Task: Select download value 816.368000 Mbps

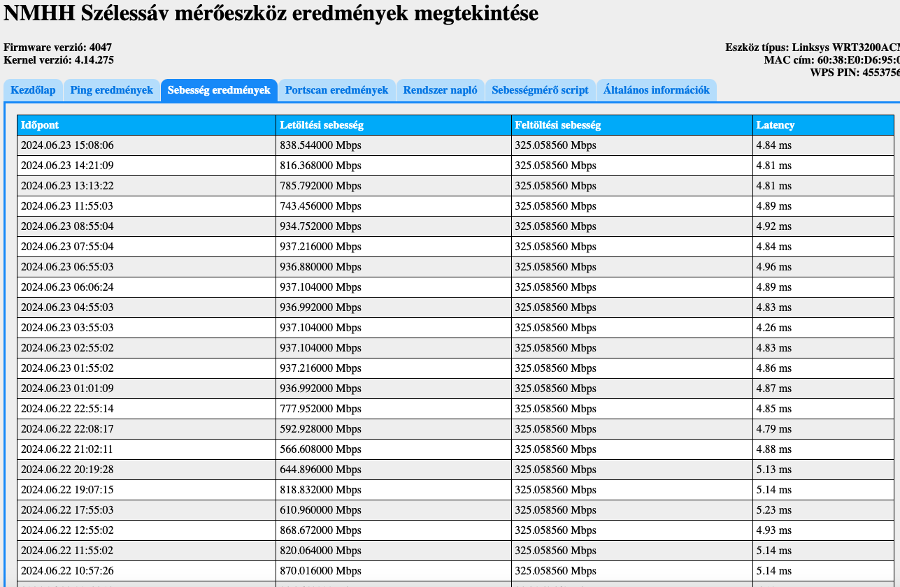Action: (x=320, y=166)
